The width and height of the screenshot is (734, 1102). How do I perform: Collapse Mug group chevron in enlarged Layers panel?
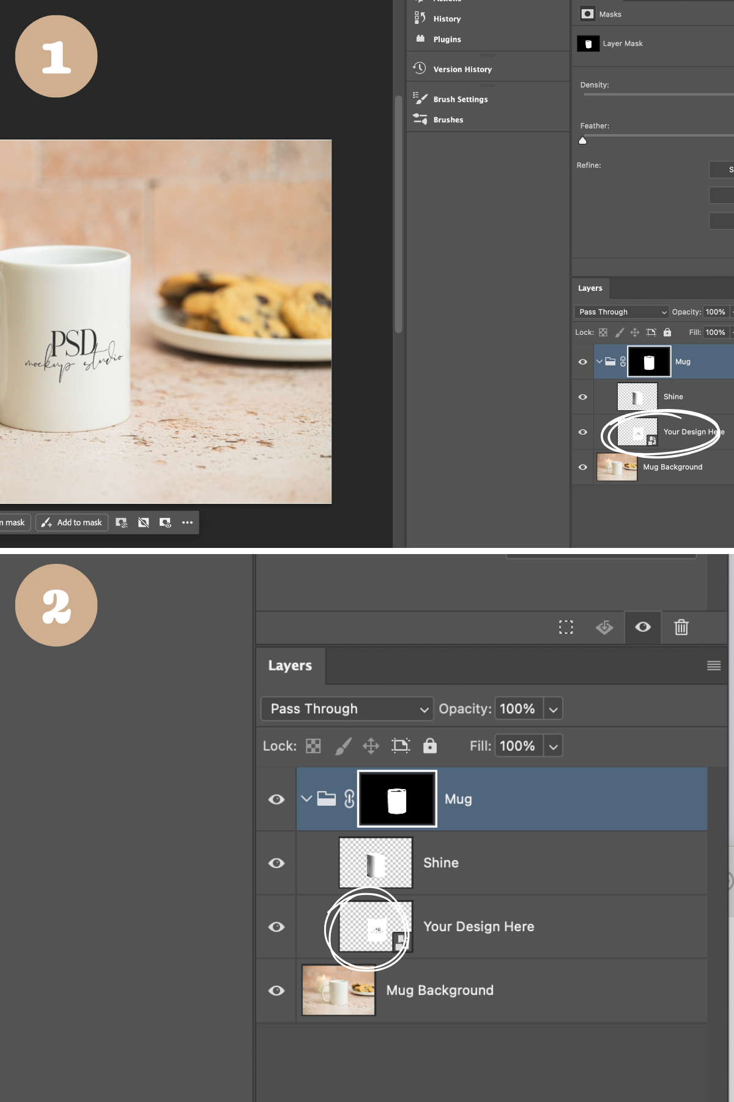pyautogui.click(x=306, y=799)
